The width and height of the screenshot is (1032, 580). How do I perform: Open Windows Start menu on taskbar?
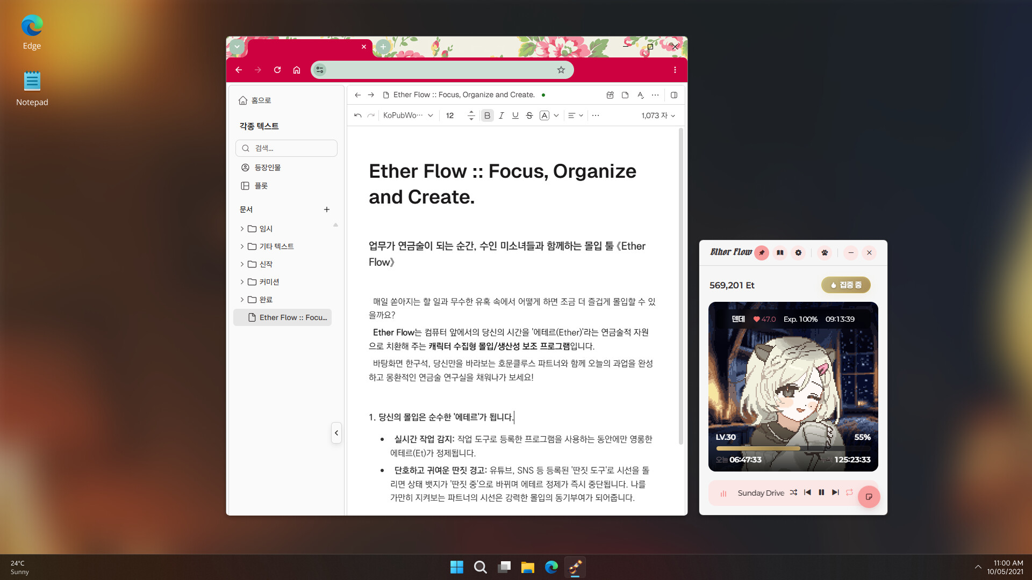click(457, 567)
